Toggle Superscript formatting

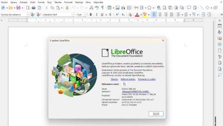click(117, 15)
